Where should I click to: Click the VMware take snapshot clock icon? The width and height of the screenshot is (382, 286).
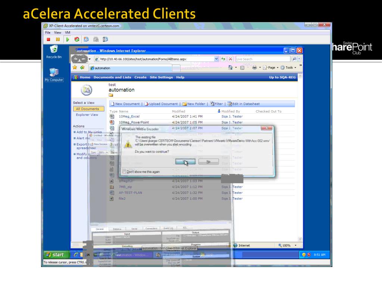[x=86, y=39]
